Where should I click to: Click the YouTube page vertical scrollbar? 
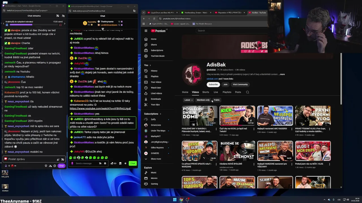341,79
